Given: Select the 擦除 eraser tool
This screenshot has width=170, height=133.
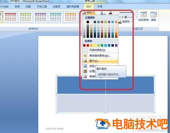Looking at the screenshot, I should tap(153, 16).
